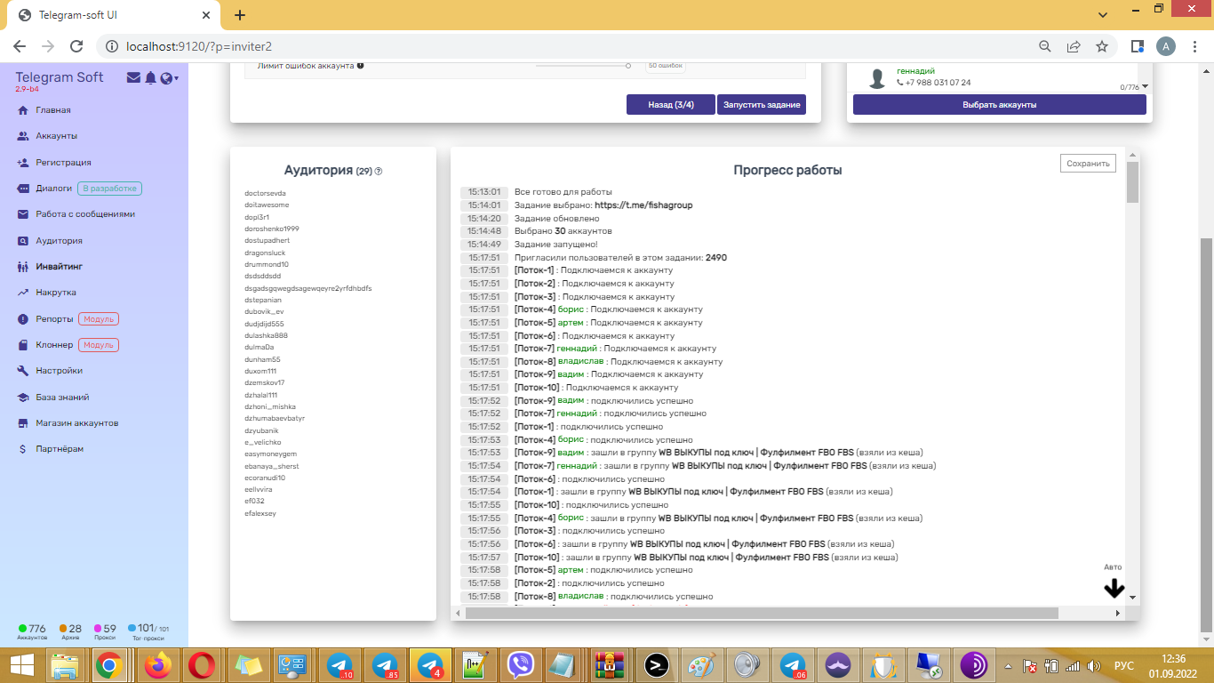Viewport: 1214px width, 683px height.
Task: Open the Аудитория sidebar item
Action: [x=59, y=241]
